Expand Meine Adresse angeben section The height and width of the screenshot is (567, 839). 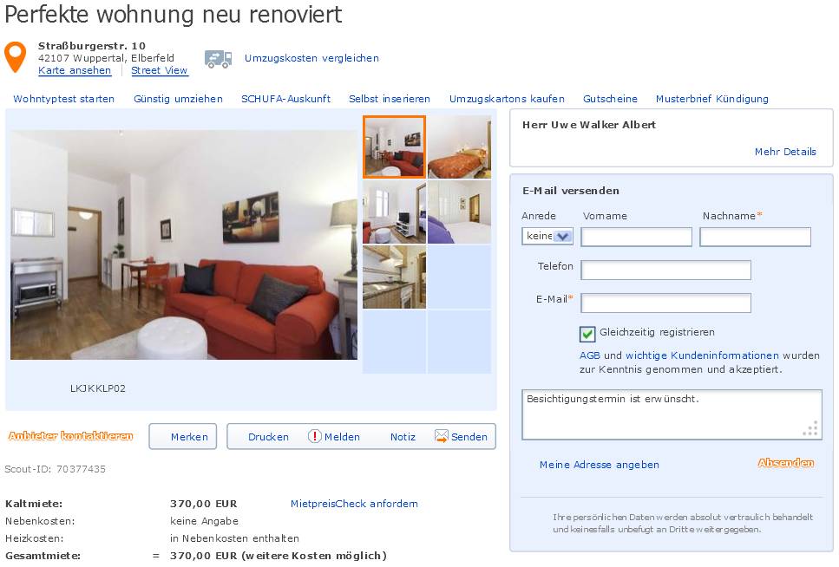(x=600, y=465)
